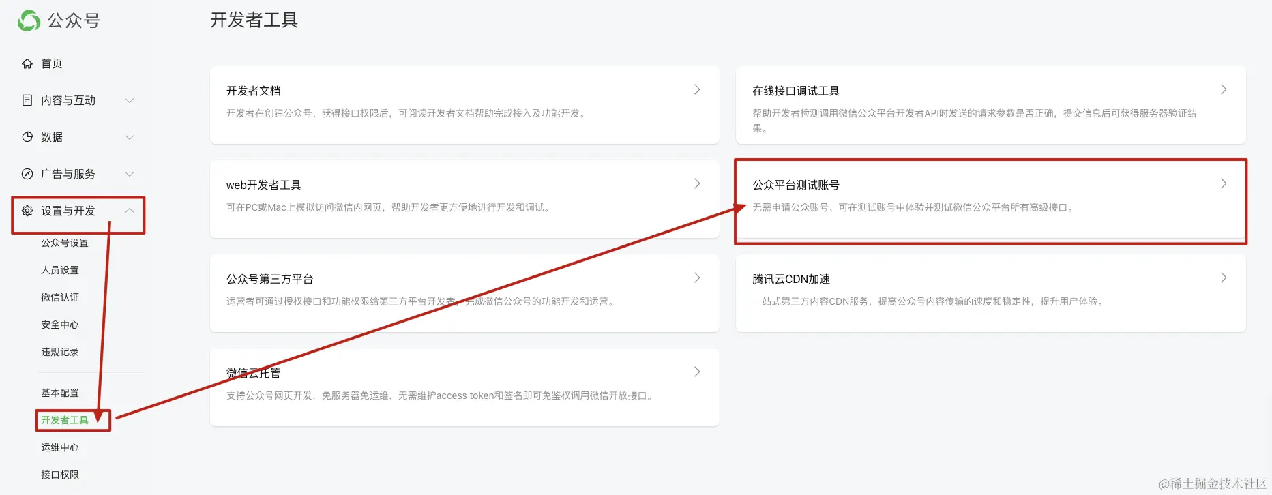Click the compass icon beside 广告与服务
The width and height of the screenshot is (1272, 495).
coord(27,174)
